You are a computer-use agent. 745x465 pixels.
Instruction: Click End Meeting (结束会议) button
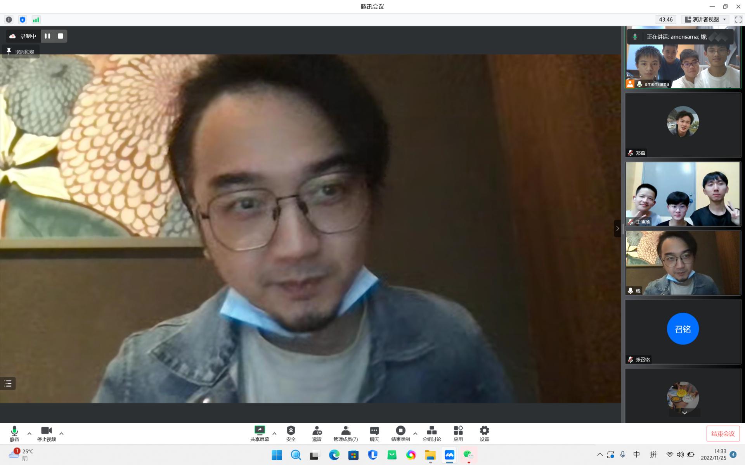(722, 434)
